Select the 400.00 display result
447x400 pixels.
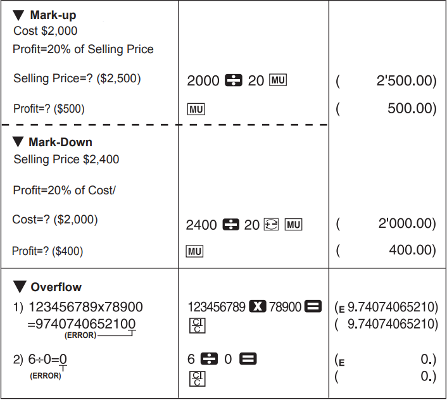[x=412, y=251]
